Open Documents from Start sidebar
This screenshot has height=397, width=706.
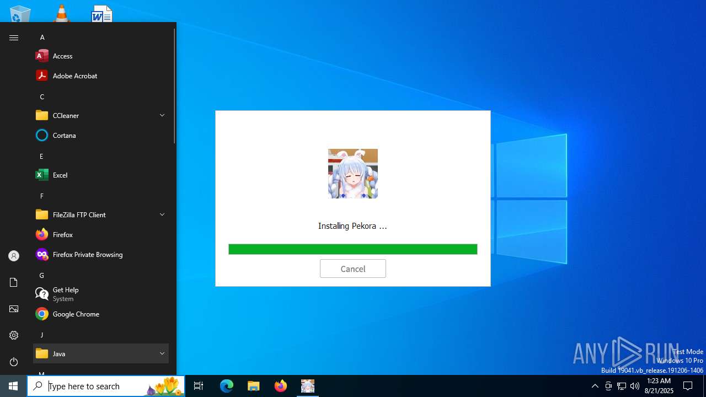pyautogui.click(x=14, y=282)
